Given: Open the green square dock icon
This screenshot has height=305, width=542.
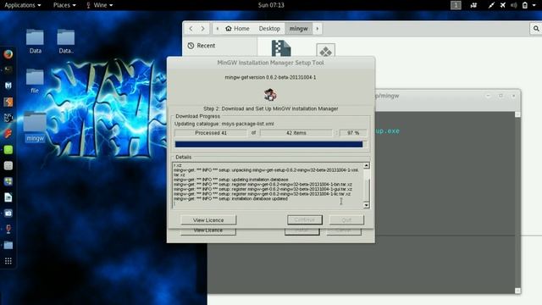Looking at the screenshot, I should click(8, 150).
